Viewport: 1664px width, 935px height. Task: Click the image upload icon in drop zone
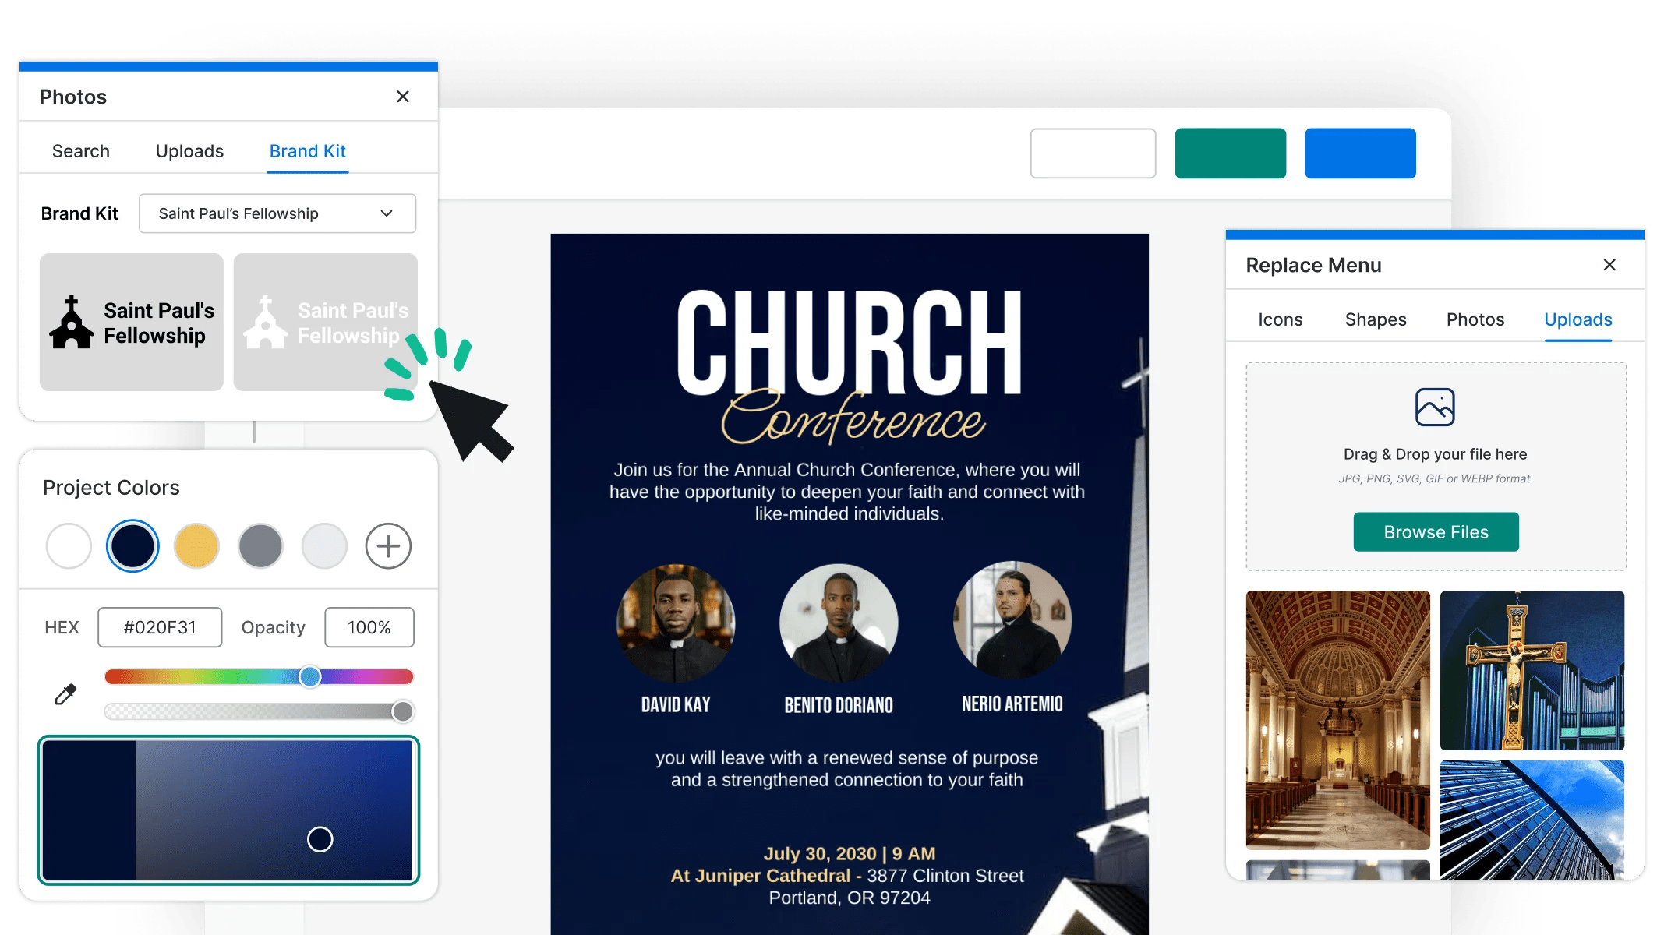tap(1434, 407)
